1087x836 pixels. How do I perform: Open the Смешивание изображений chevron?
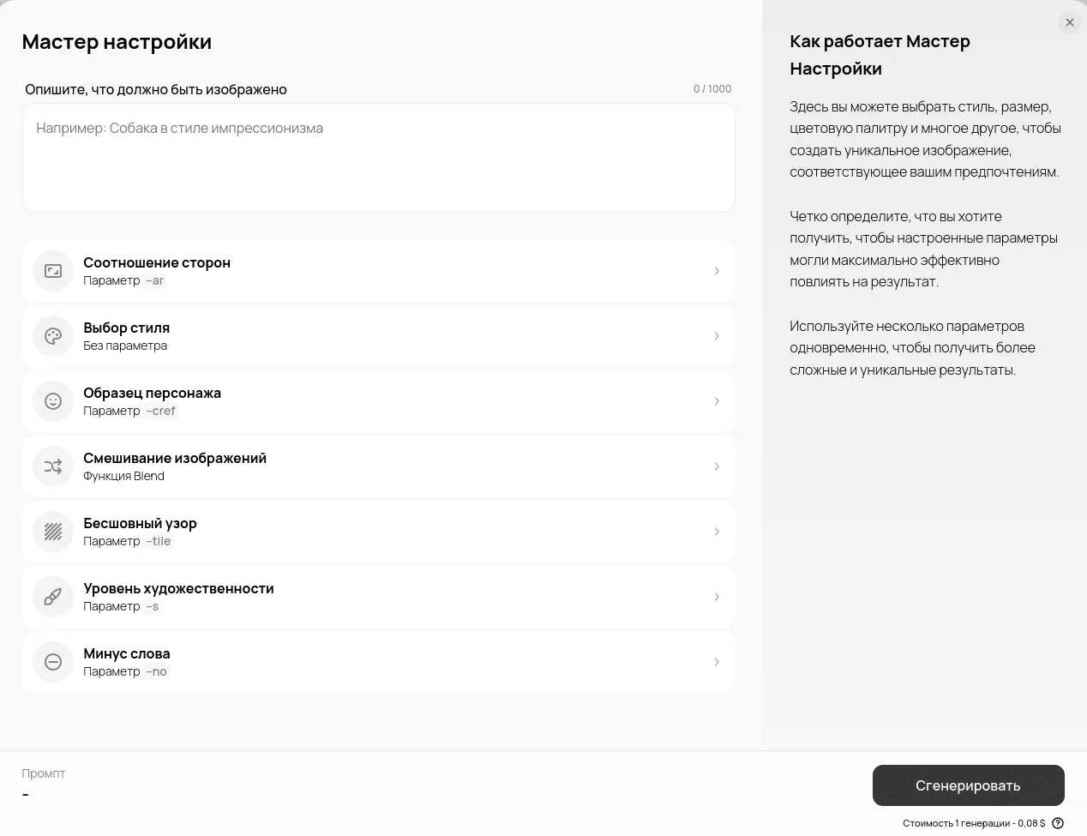(x=717, y=466)
